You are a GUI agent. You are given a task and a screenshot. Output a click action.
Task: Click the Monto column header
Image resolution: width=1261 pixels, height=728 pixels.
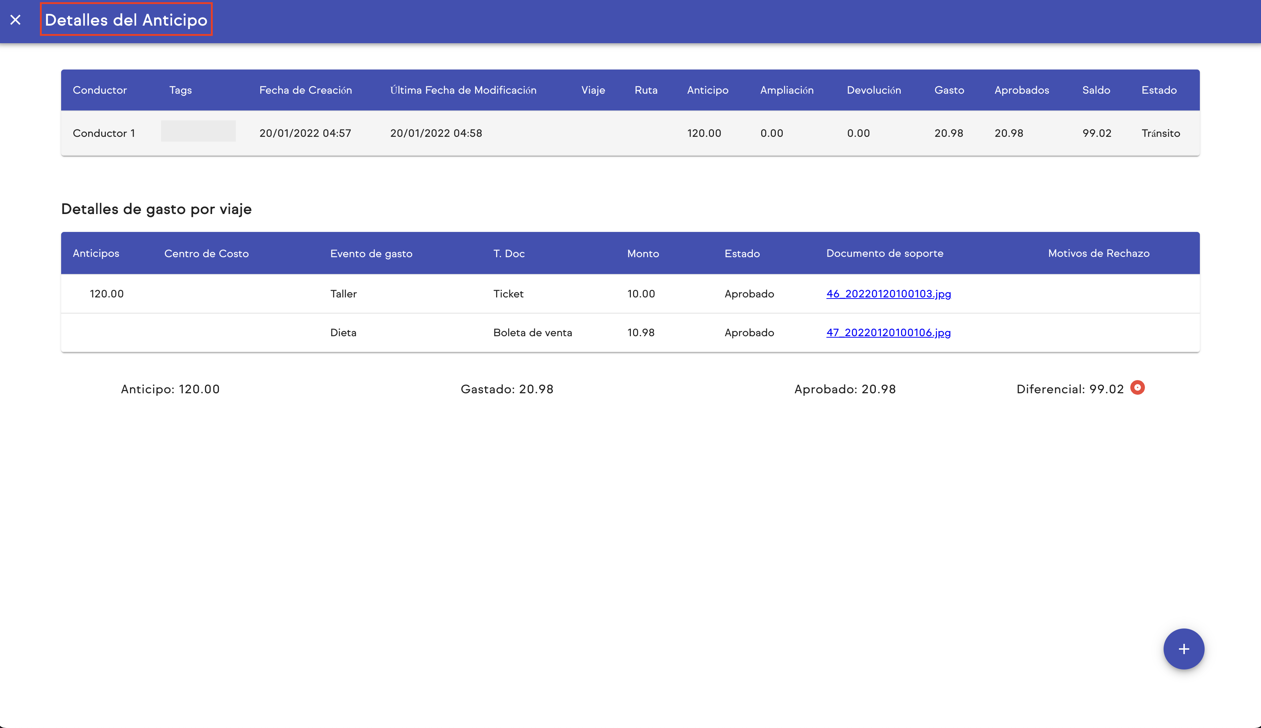(643, 254)
